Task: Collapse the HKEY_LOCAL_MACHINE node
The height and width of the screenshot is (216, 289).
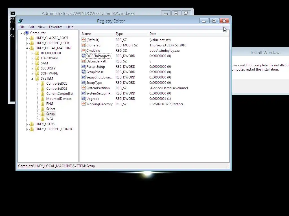Action: tap(27, 48)
